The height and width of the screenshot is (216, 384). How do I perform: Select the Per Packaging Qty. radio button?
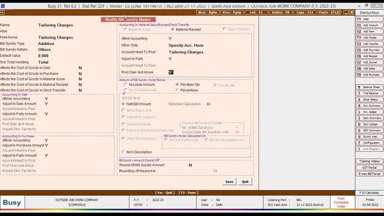click(125, 90)
